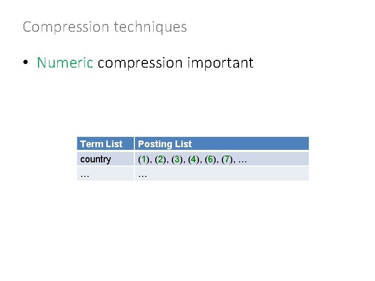The height and width of the screenshot is (281, 375).
Task: Click the ellipsis in last Posting List row
Action: 143,176
